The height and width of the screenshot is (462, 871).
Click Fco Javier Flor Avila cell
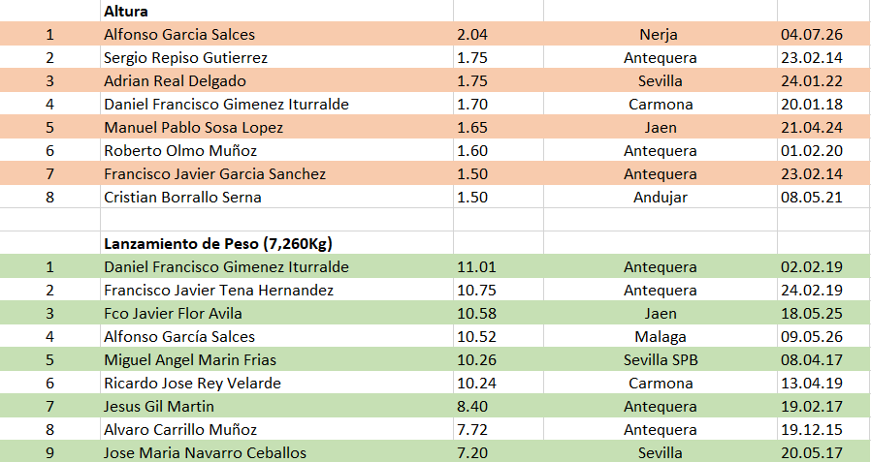(x=276, y=313)
